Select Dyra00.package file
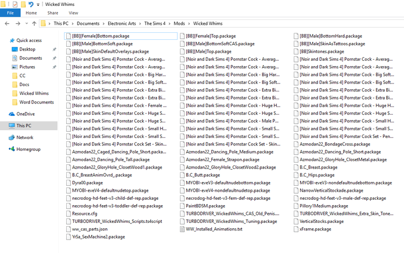The width and height of the screenshot is (404, 253). (x=87, y=182)
